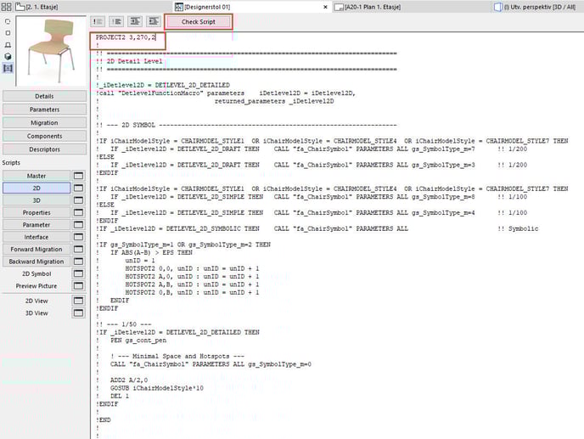
Task: Open the Interface script
Action: (36, 237)
